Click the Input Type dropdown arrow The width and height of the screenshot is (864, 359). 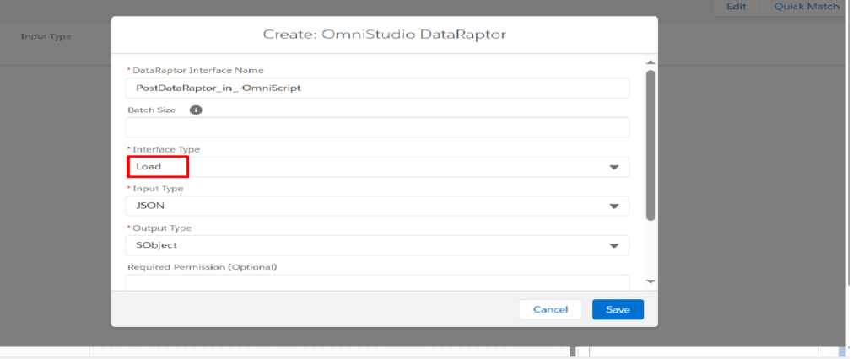click(x=614, y=206)
